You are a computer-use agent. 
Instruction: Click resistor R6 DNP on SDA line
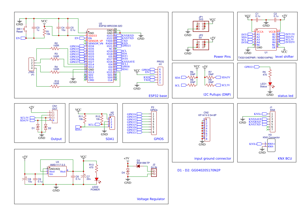tap(192, 77)
